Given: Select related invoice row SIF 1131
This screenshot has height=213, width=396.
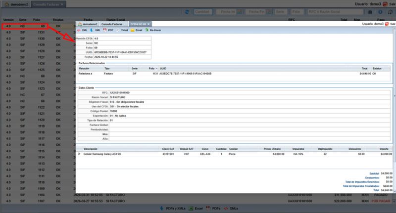Looking at the screenshot, I should pos(234,74).
